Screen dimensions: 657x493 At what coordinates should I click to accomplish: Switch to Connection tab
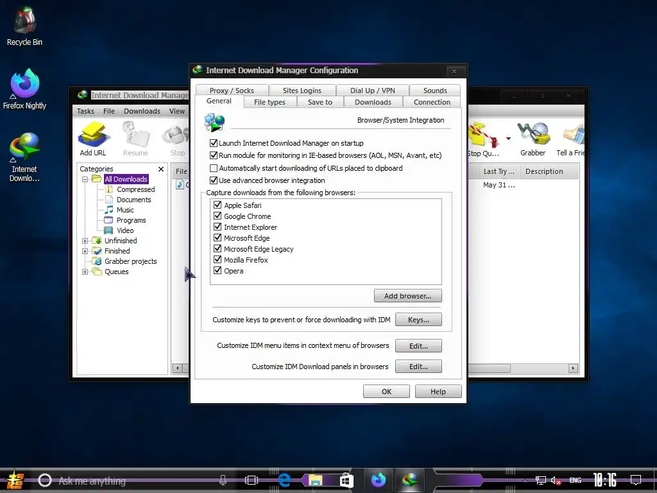[432, 102]
